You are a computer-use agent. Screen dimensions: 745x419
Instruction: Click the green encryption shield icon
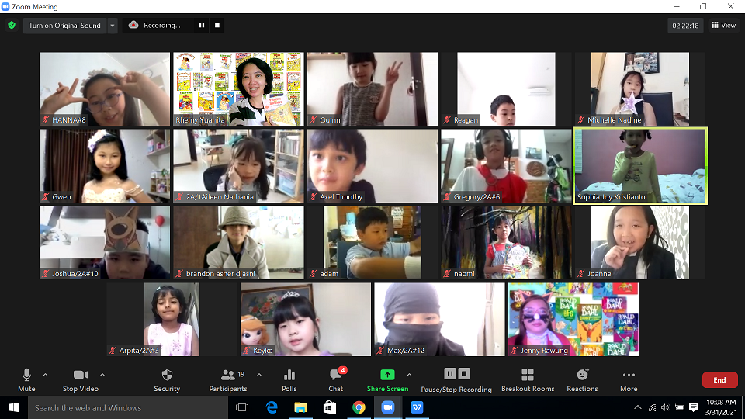click(x=12, y=25)
